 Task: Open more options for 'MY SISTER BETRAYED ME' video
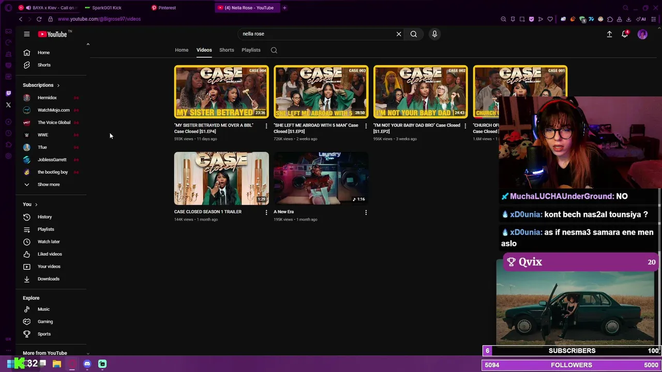pyautogui.click(x=266, y=126)
